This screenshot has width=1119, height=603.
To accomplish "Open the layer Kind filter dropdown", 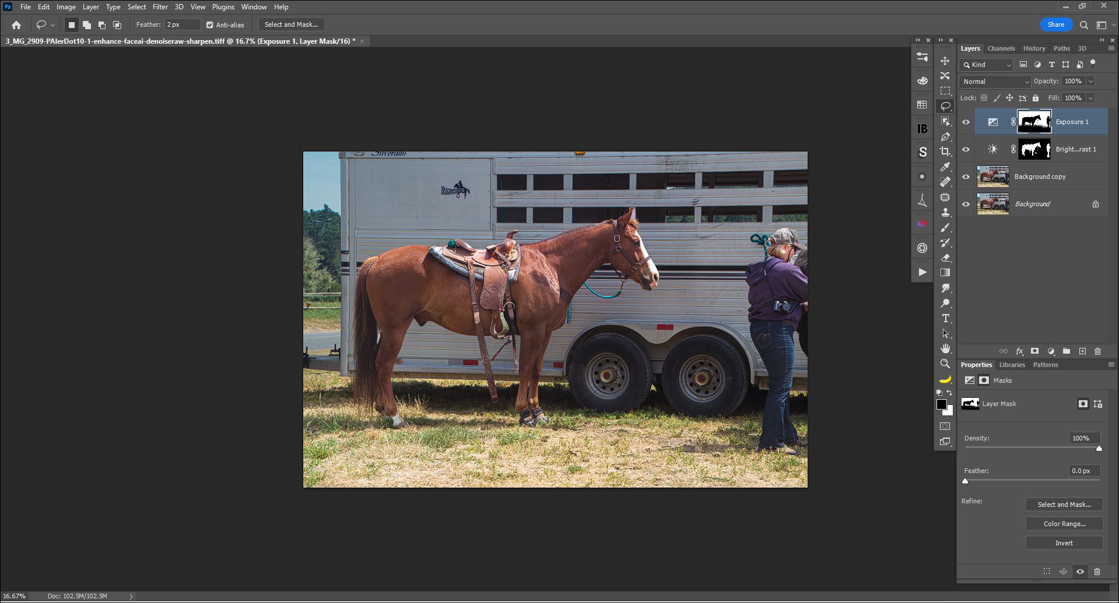I will pyautogui.click(x=987, y=65).
